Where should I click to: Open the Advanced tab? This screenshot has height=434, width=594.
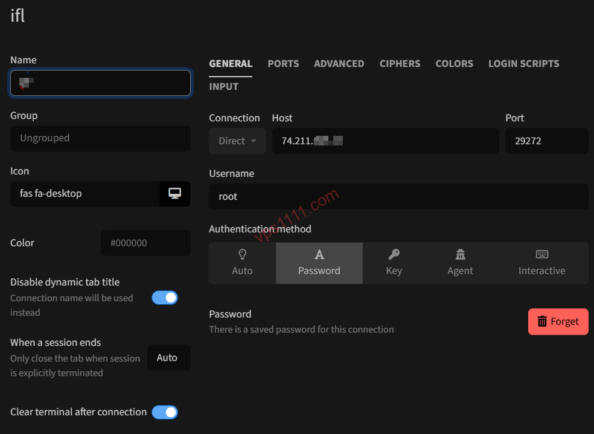(339, 63)
